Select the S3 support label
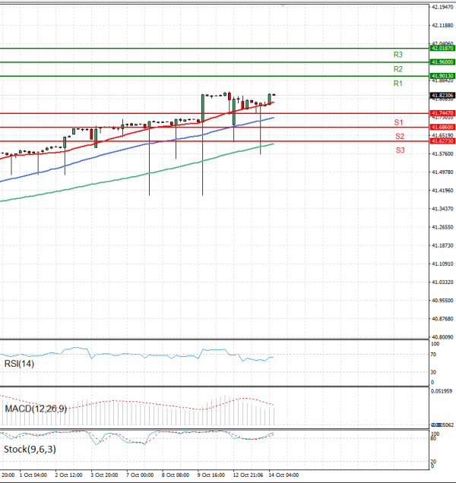 click(x=399, y=150)
